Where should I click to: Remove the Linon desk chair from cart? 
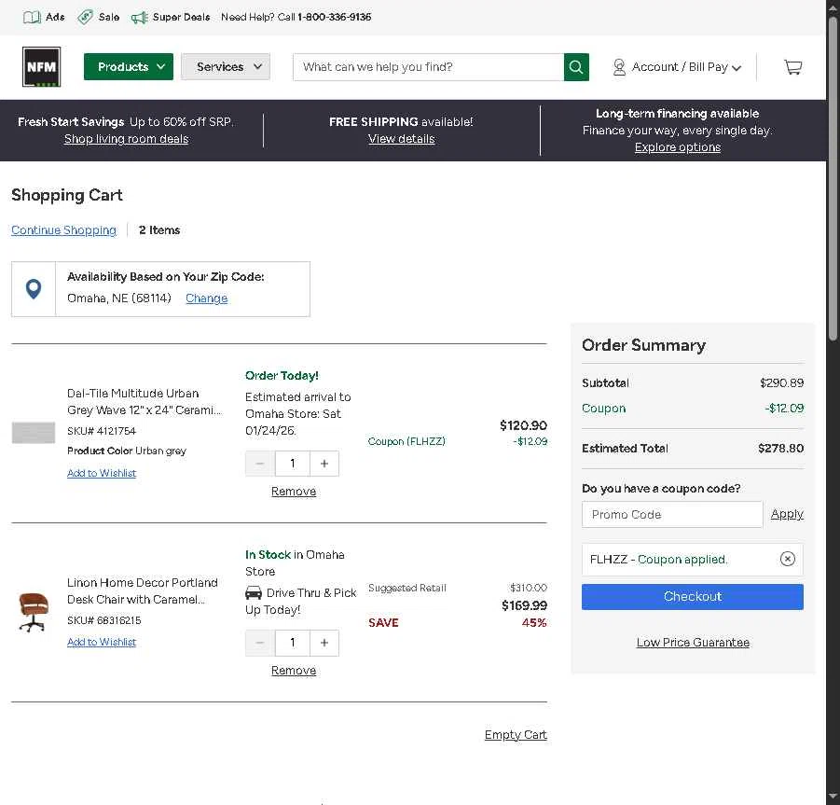294,671
